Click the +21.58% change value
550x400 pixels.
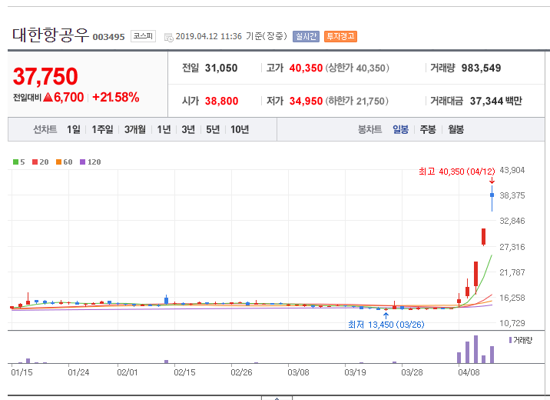pyautogui.click(x=116, y=97)
